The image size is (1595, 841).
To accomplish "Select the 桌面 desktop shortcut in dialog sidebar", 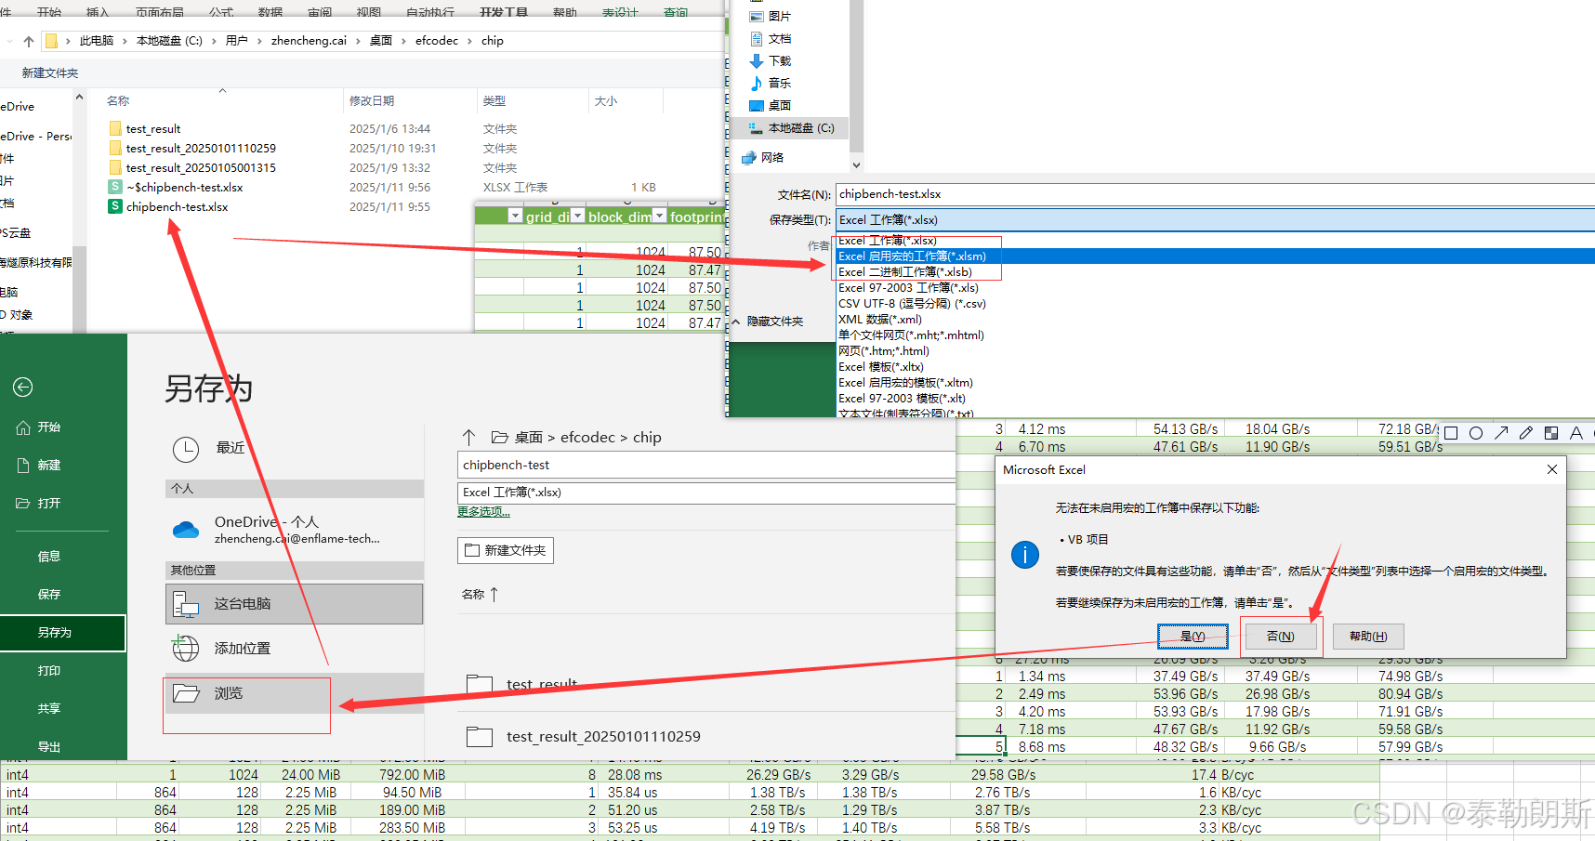I will (x=771, y=106).
